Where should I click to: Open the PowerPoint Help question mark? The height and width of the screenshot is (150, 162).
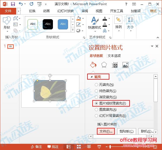126,4
